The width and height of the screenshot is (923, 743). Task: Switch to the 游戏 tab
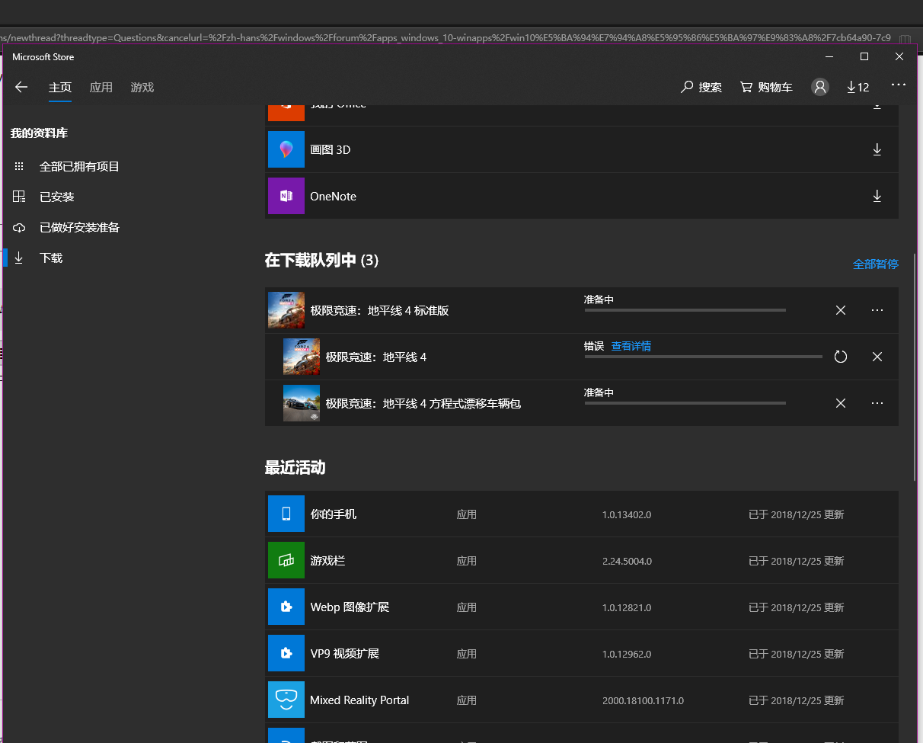click(142, 88)
